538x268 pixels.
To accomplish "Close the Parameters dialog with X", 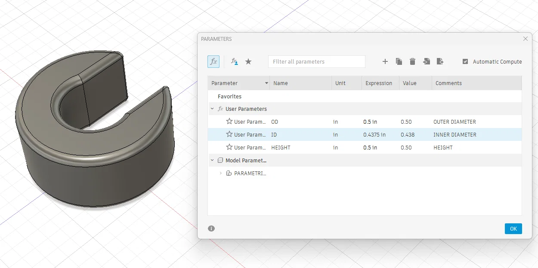I will (x=525, y=39).
